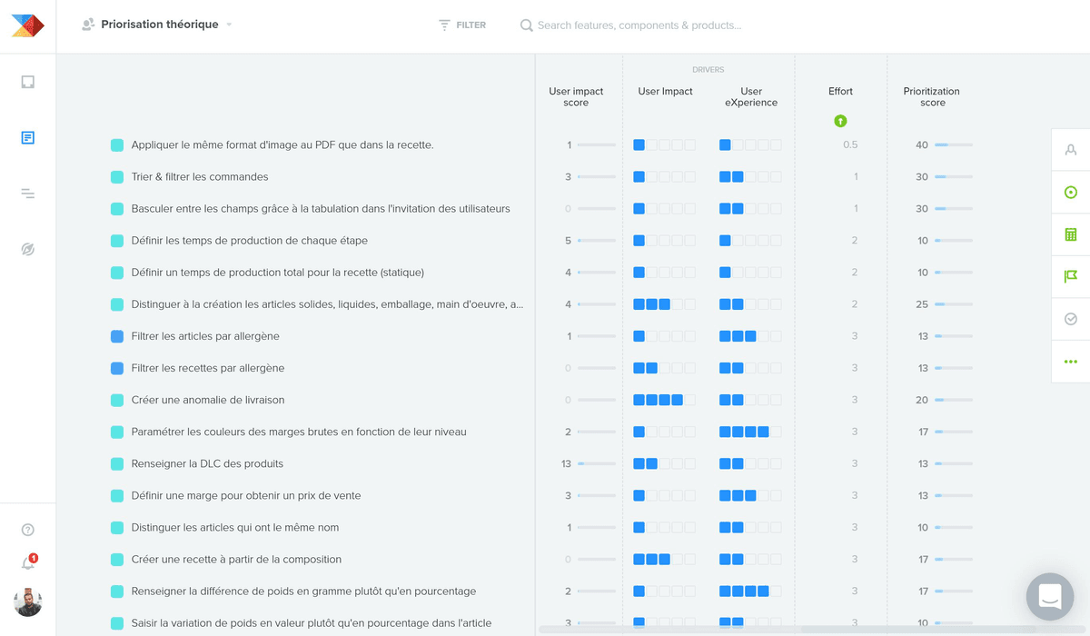
Task: Open the ellipsis more-options menu in right panel
Action: point(1070,361)
